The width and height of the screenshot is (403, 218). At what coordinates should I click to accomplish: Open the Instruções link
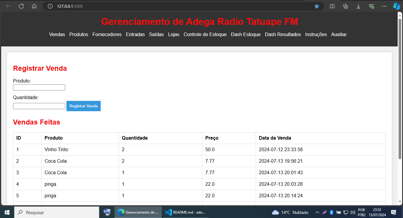(316, 35)
